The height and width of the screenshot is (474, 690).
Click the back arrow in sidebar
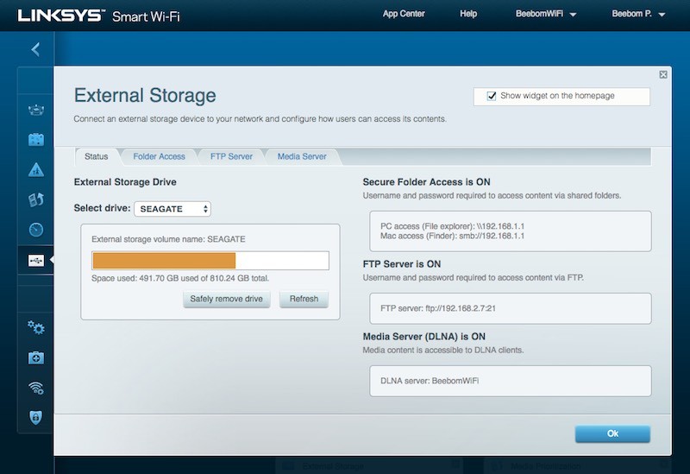[35, 49]
